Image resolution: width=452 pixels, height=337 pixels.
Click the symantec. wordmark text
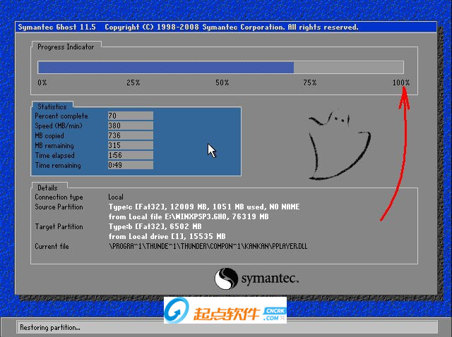pyautogui.click(x=270, y=278)
